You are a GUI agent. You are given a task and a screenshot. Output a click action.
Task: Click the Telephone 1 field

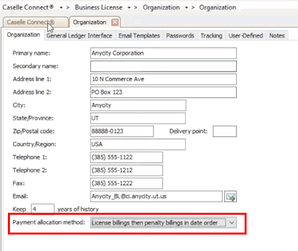(127, 157)
